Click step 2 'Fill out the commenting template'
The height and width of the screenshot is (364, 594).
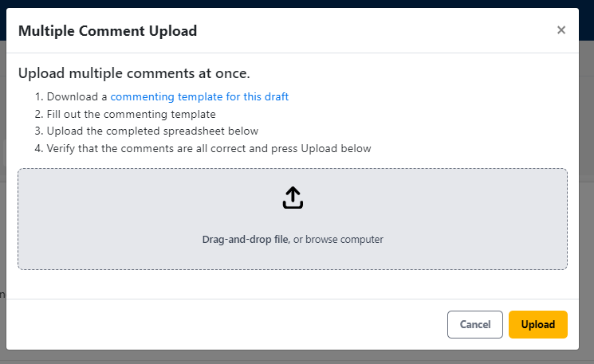[x=131, y=114]
